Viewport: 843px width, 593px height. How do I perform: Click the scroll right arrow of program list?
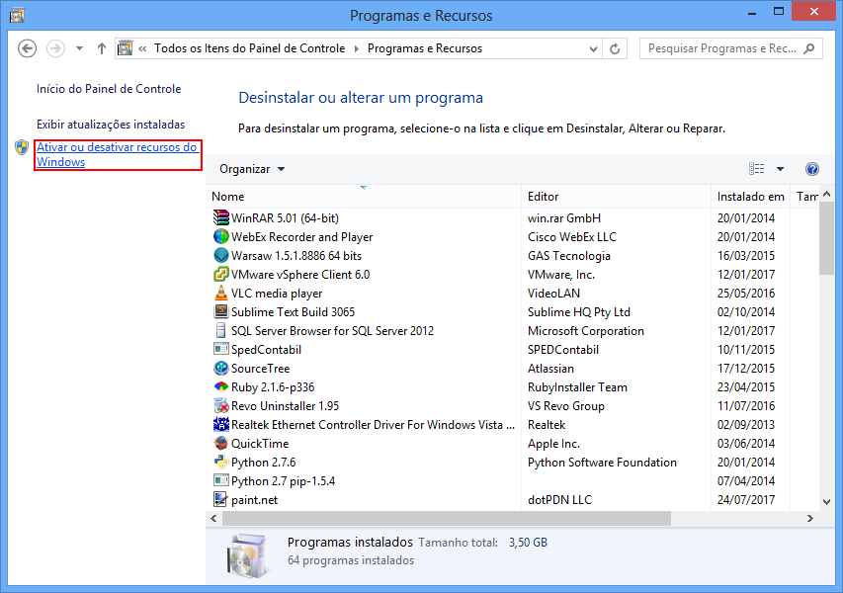810,519
